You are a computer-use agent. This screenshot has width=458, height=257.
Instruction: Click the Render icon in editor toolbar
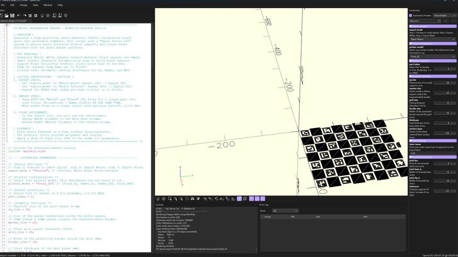(48, 15)
